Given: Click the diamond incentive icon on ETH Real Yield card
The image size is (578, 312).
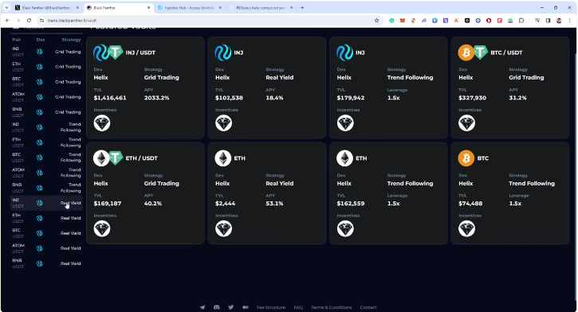Looking at the screenshot, I should pos(224,229).
